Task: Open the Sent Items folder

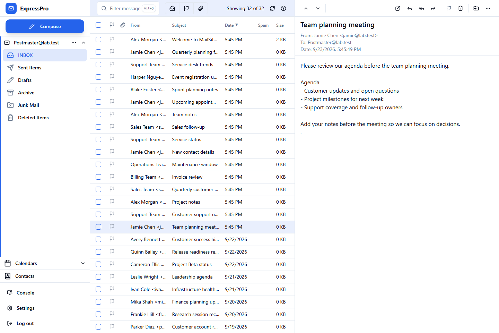Action: pos(45,68)
